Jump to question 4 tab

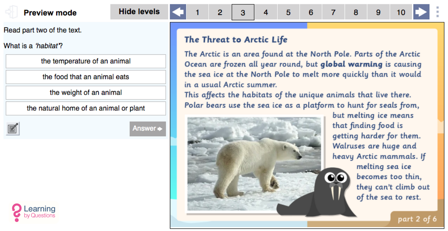pos(266,12)
